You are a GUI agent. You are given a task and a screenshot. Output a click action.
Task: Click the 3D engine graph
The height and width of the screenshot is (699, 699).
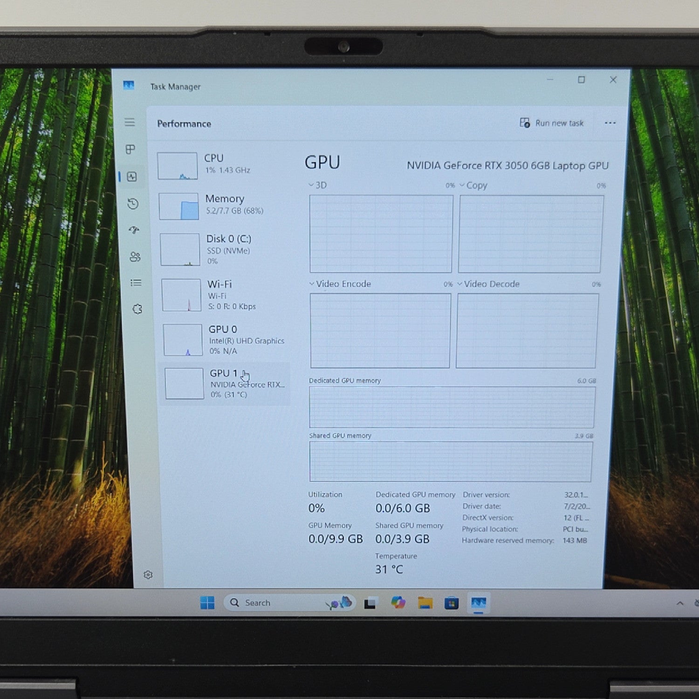(381, 233)
